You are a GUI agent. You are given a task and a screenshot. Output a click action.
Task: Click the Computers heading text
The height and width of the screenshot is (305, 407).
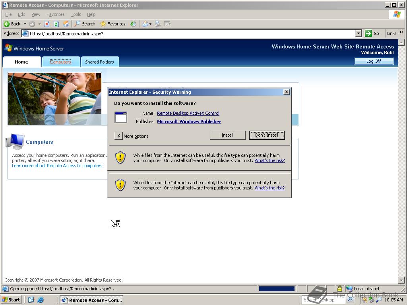pyautogui.click(x=39, y=142)
